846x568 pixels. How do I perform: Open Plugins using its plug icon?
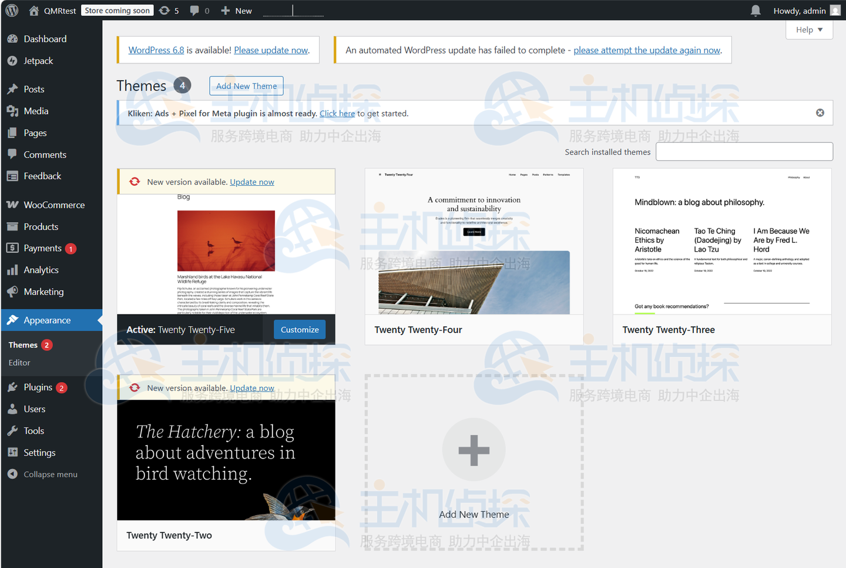(x=13, y=387)
